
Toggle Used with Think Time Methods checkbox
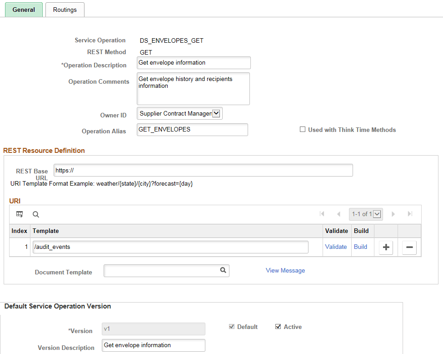(x=303, y=129)
